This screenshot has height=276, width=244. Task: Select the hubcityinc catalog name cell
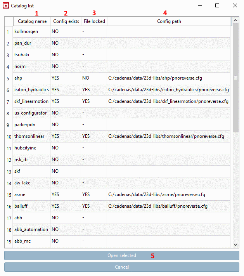32,148
